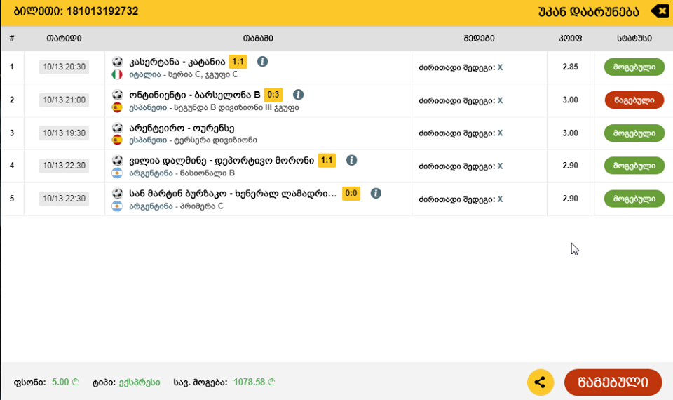Screen dimensions: 673x400
Task: Click match name კასერტანა - კატანია
Action: (177, 62)
